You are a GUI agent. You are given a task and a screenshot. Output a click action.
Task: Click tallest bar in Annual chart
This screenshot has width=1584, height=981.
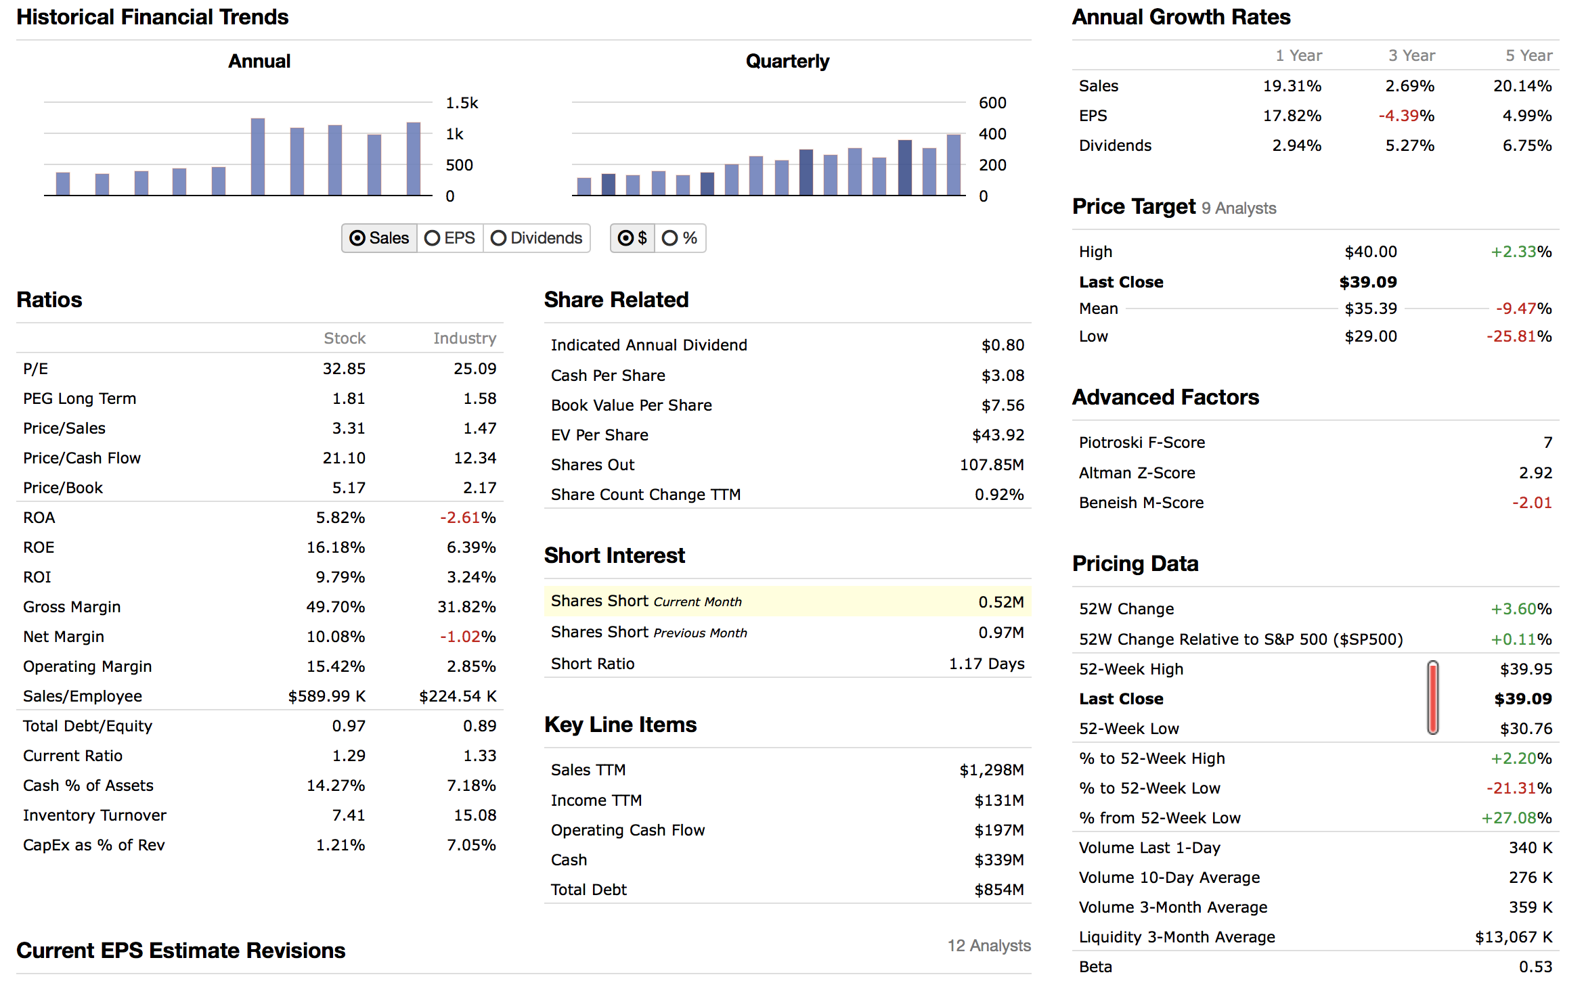tap(258, 157)
